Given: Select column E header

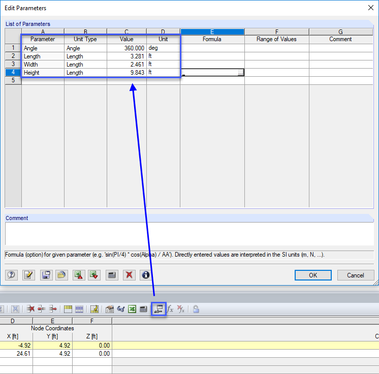Looking at the screenshot, I should pyautogui.click(x=212, y=32).
